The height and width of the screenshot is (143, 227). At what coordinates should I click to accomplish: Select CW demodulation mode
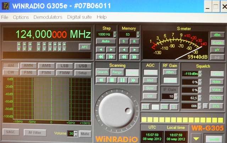tap(11, 72)
